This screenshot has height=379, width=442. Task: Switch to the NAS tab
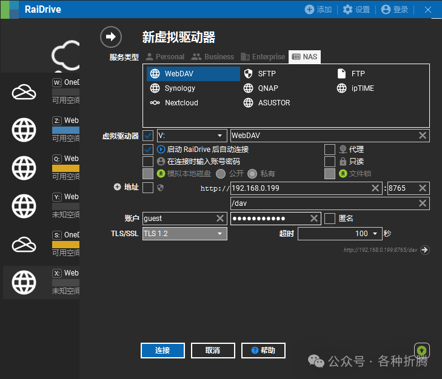click(x=304, y=57)
